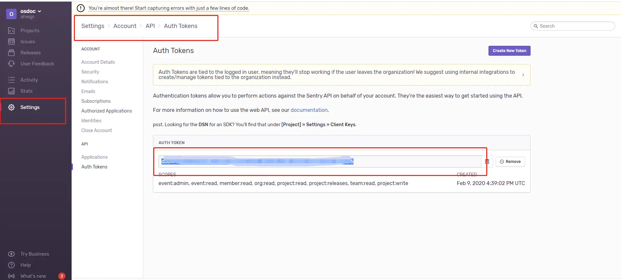The height and width of the screenshot is (280, 621).
Task: Click the warning icon in top banner
Action: (81, 8)
